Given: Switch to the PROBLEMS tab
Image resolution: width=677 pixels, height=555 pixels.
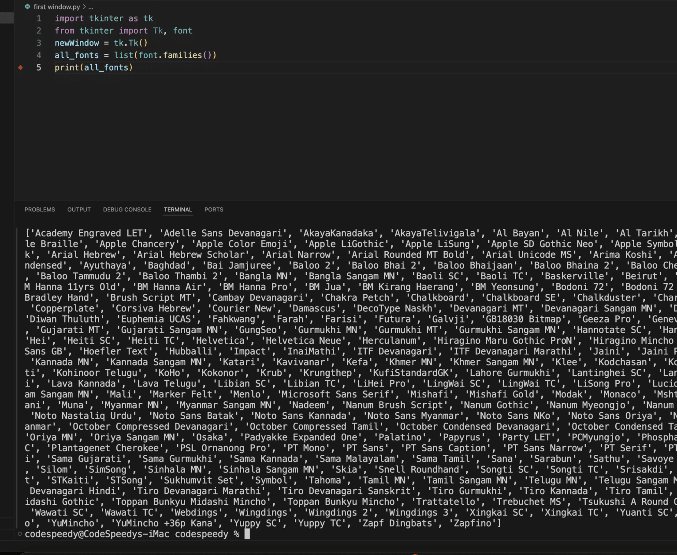Looking at the screenshot, I should click(x=39, y=210).
